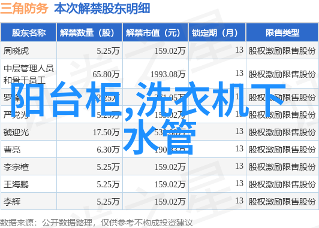The width and height of the screenshot is (319, 228).
Task: Select shareholder name 周晓虎
Action: (16, 51)
